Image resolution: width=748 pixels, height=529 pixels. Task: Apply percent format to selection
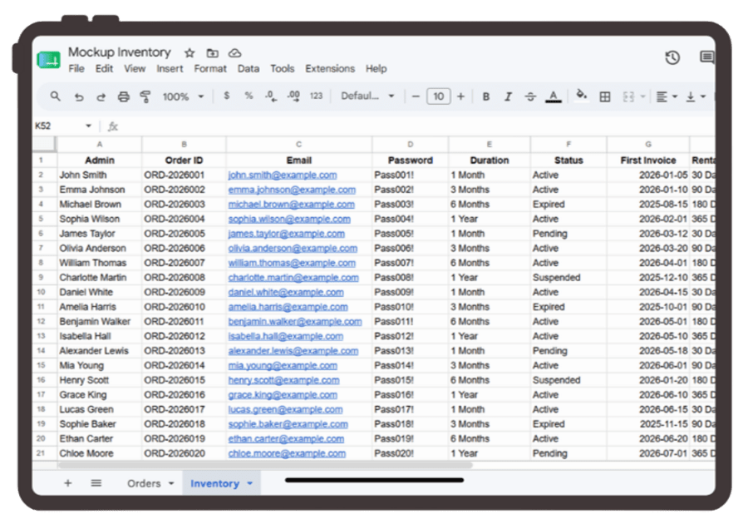point(249,96)
